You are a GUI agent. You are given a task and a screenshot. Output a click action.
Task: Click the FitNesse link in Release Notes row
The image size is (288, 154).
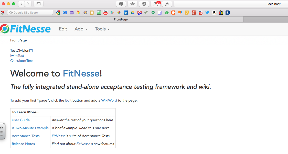(x=83, y=144)
